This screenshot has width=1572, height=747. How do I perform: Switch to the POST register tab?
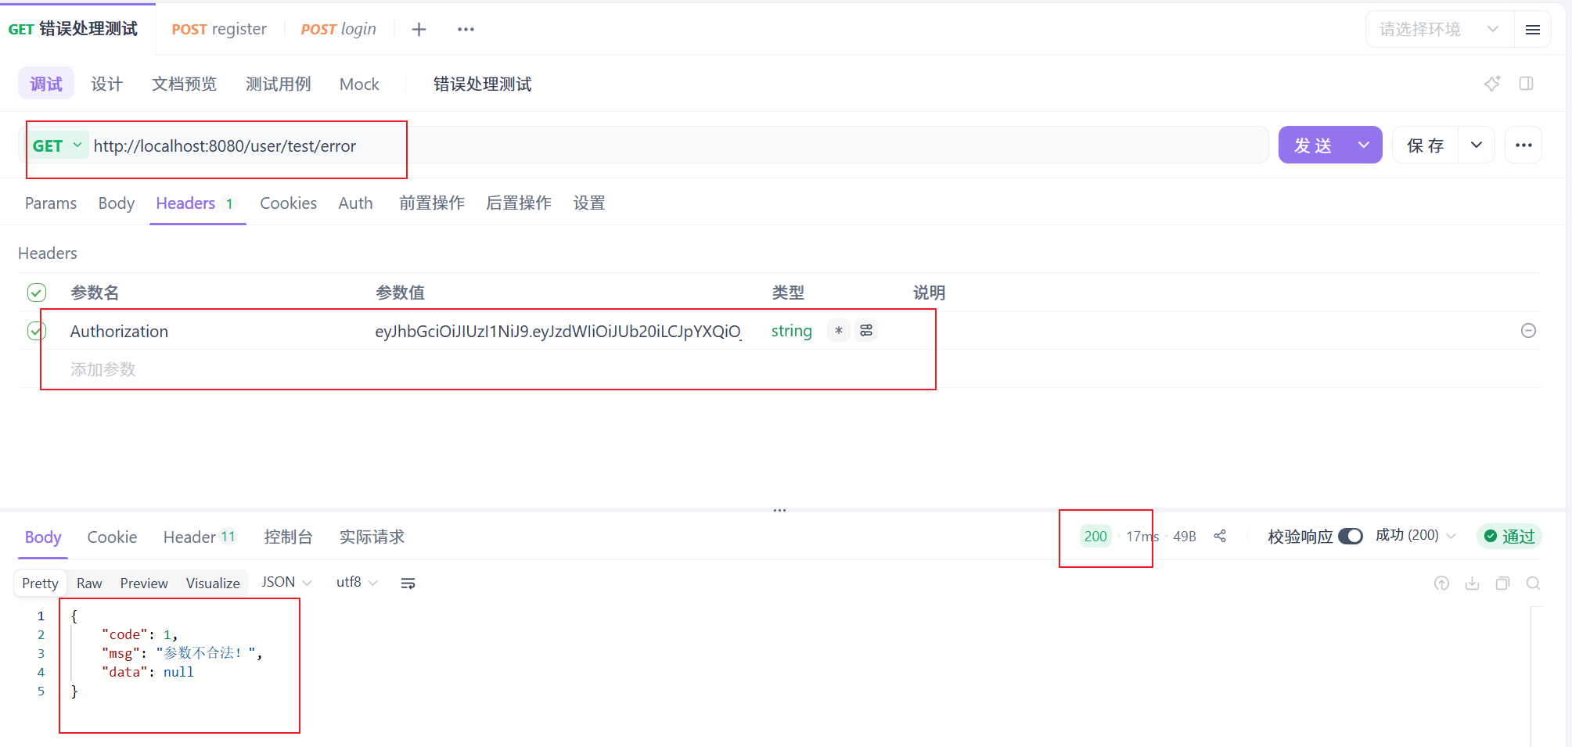(219, 30)
